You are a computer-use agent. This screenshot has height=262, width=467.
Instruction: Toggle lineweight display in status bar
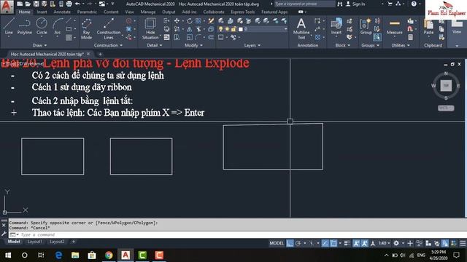pyautogui.click(x=347, y=243)
